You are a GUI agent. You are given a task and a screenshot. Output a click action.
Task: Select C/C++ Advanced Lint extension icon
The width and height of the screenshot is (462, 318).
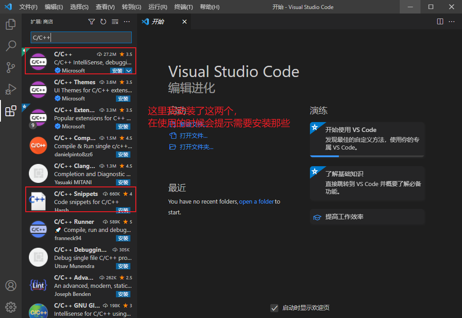coord(38,286)
